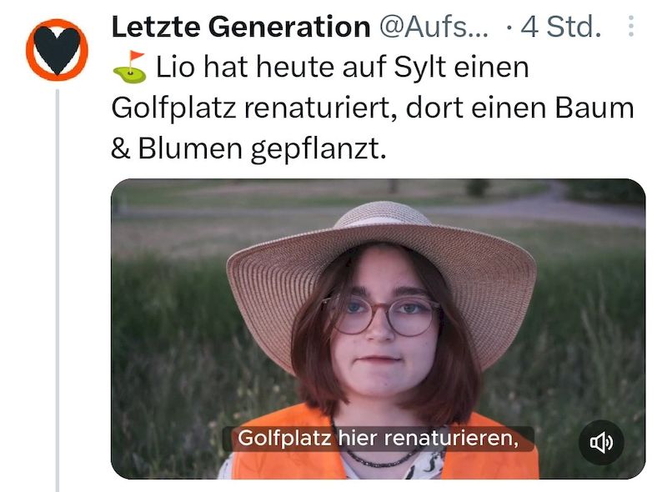This screenshot has height=492, width=667.
Task: Click the subtitle 'Golfplatz hier renaturieren,'
Action: [379, 439]
